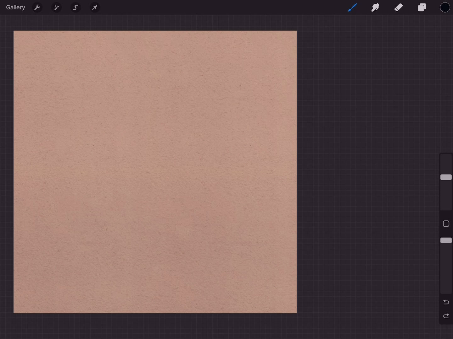Undo the last action

[x=446, y=302]
